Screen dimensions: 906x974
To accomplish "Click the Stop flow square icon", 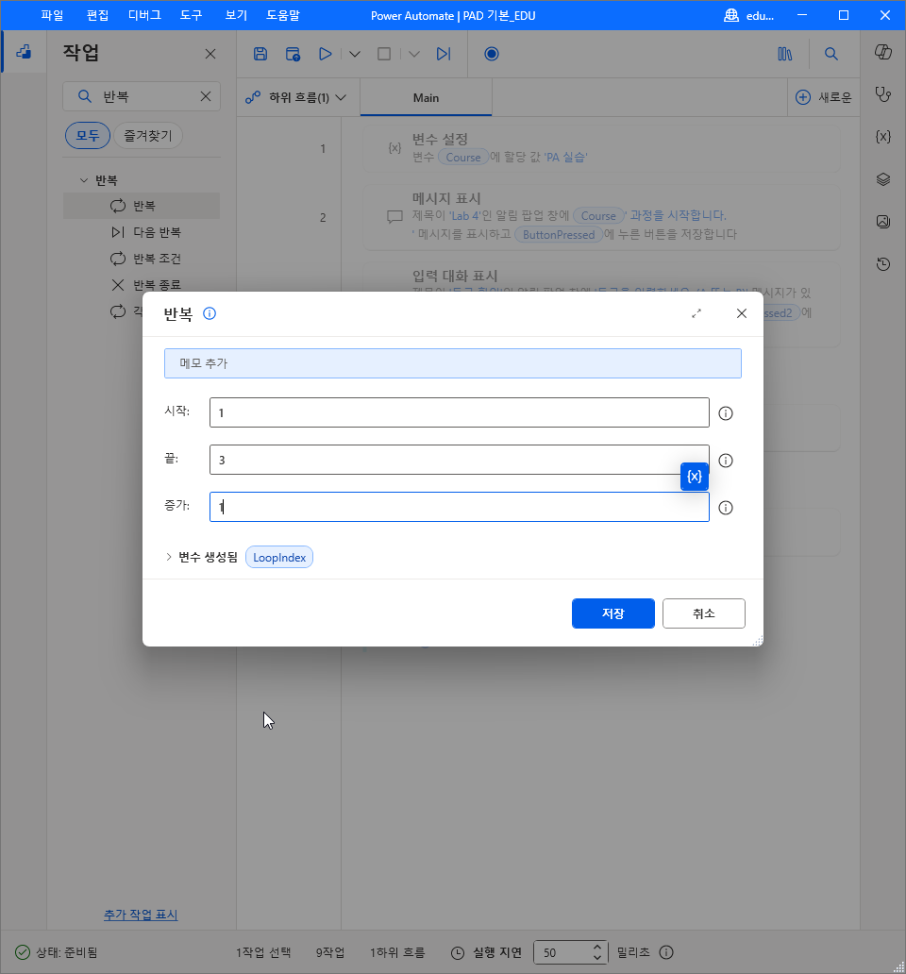I will (x=384, y=54).
